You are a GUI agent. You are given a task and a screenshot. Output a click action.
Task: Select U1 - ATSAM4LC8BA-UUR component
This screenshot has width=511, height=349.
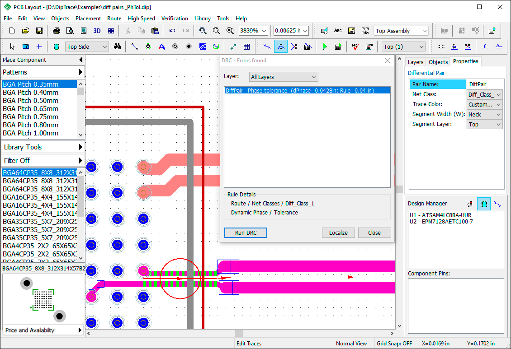[x=440, y=215]
